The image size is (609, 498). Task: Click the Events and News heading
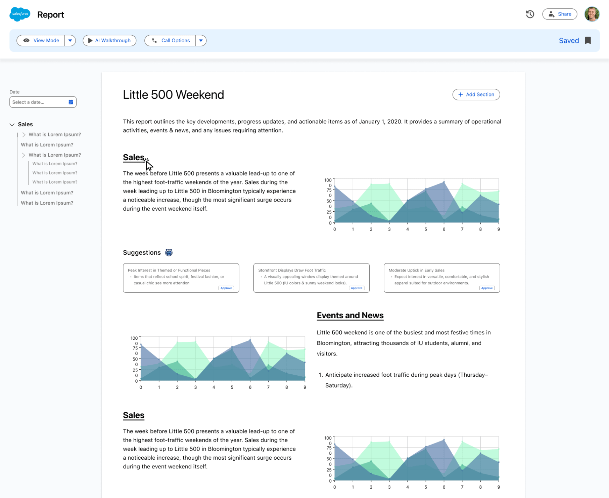coord(350,316)
